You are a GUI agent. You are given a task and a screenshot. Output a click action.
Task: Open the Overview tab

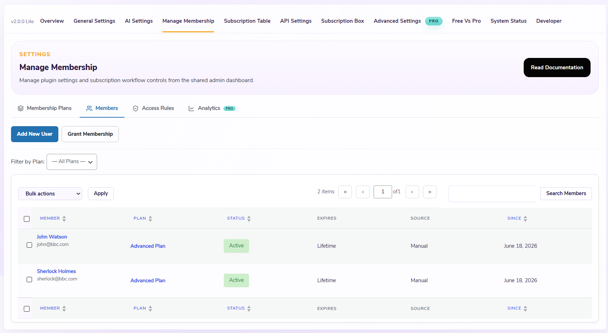pyautogui.click(x=52, y=21)
